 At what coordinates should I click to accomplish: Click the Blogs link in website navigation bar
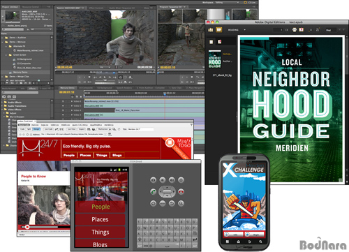[117, 155]
